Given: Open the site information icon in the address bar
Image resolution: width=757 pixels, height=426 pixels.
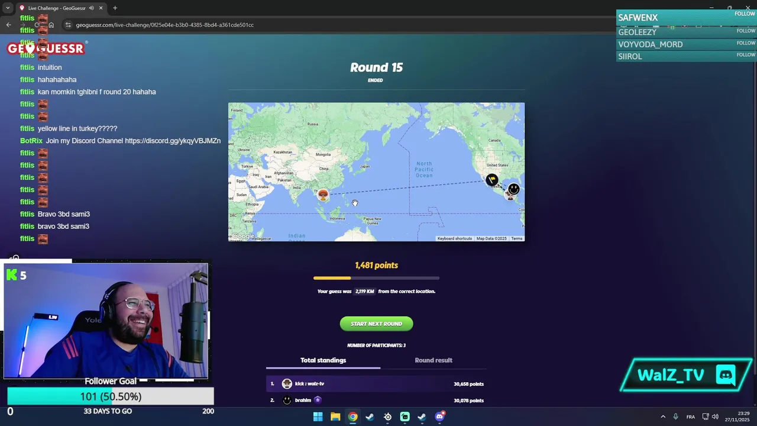Looking at the screenshot, I should pos(68,25).
